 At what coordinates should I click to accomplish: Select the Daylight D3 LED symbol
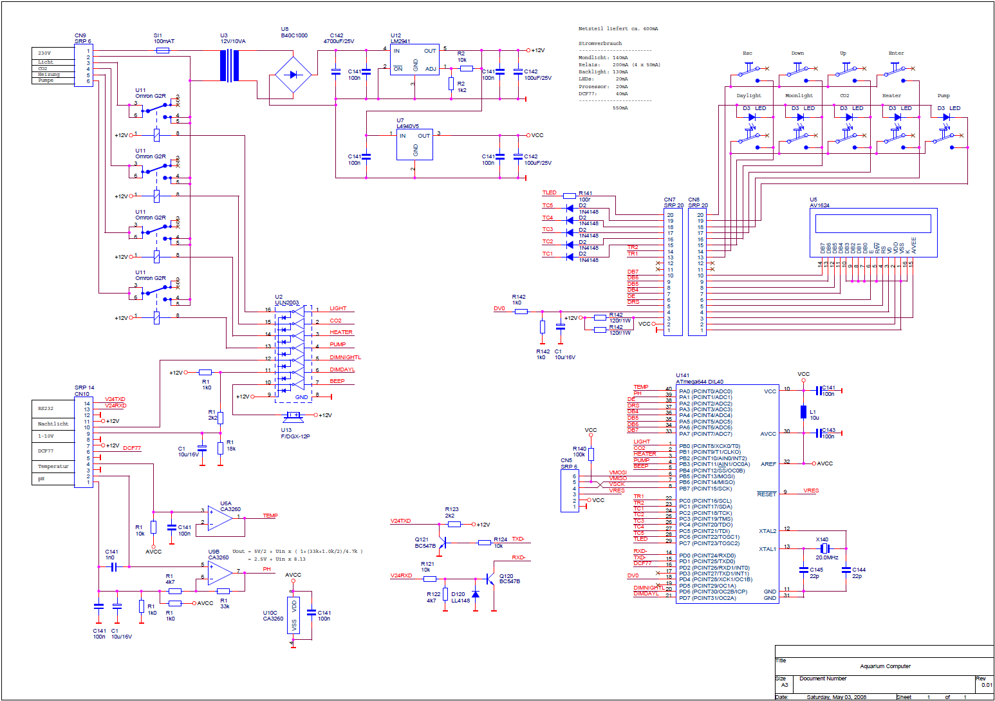[x=751, y=117]
